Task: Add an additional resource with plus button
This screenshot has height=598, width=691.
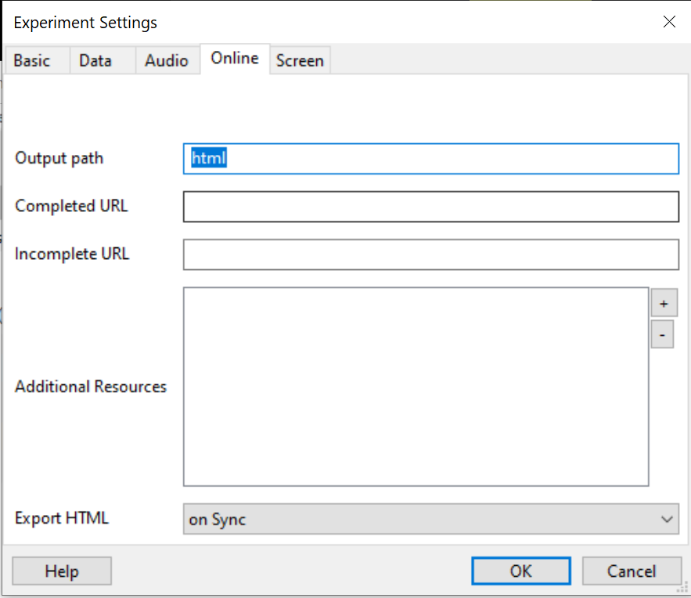Action: click(664, 303)
